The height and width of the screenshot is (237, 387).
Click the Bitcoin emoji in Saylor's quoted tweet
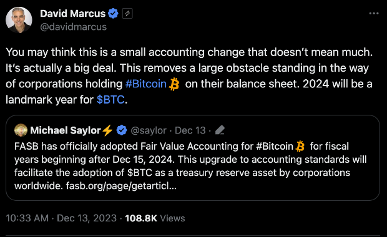[300, 147]
